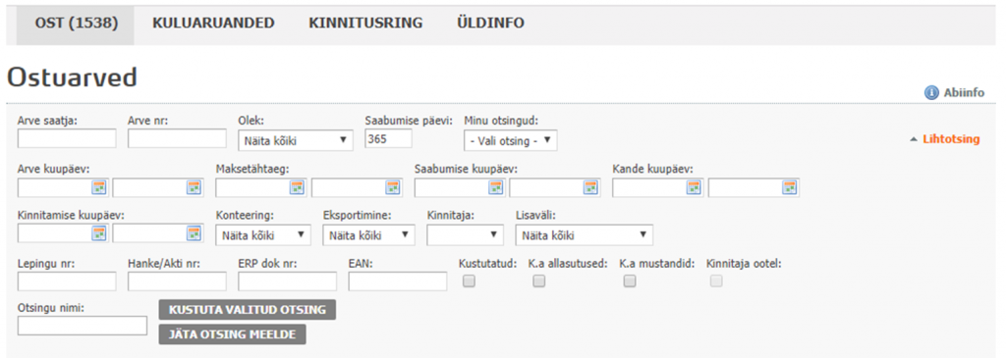
Task: Open calendar for Arve kuupäev start date
Action: [x=99, y=187]
